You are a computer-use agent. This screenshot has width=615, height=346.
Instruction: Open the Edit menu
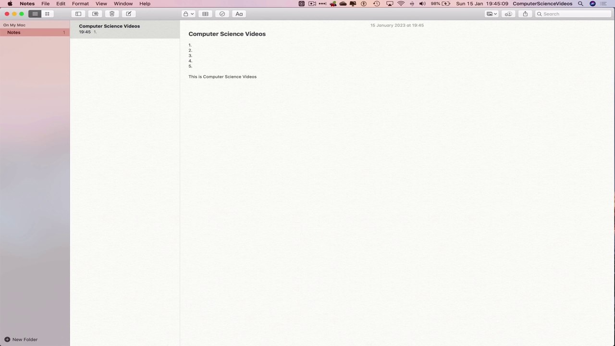[61, 3]
